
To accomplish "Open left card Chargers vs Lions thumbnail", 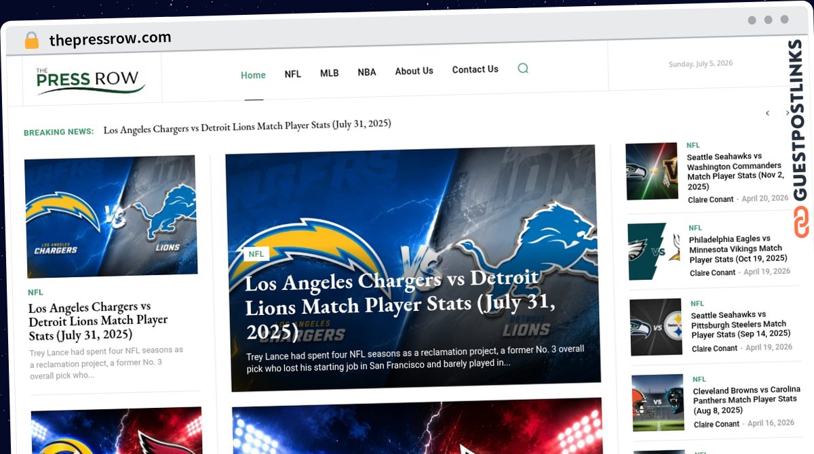I will pyautogui.click(x=111, y=216).
